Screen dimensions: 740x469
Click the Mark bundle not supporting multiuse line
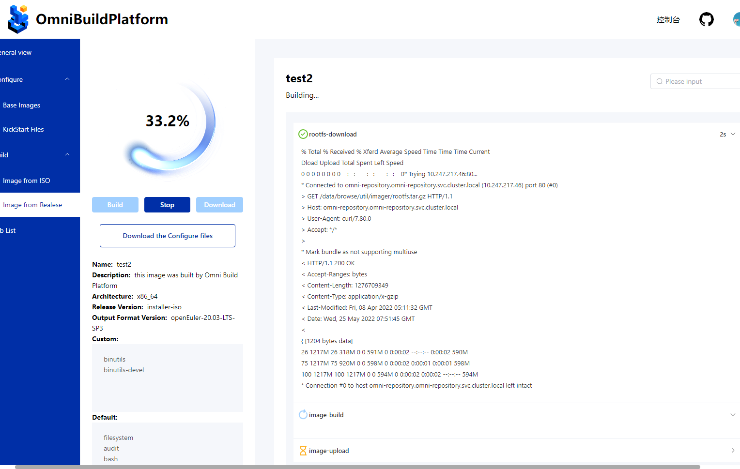(x=359, y=252)
